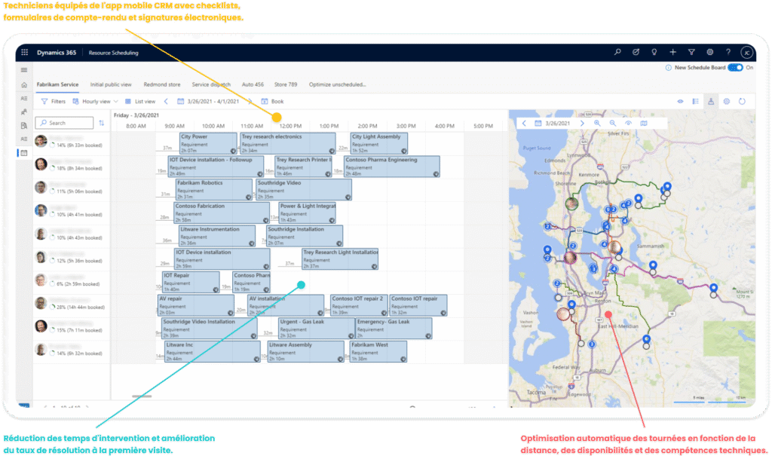Go to previous date range on board

click(x=166, y=102)
